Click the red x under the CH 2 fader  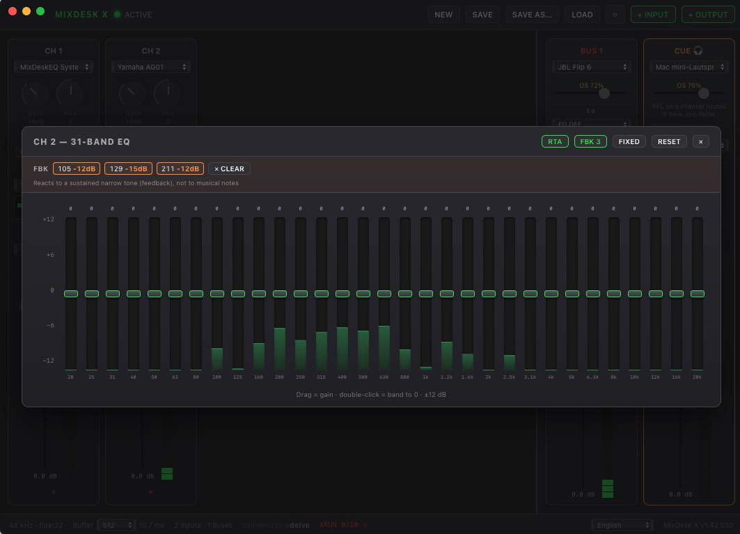[x=150, y=492]
